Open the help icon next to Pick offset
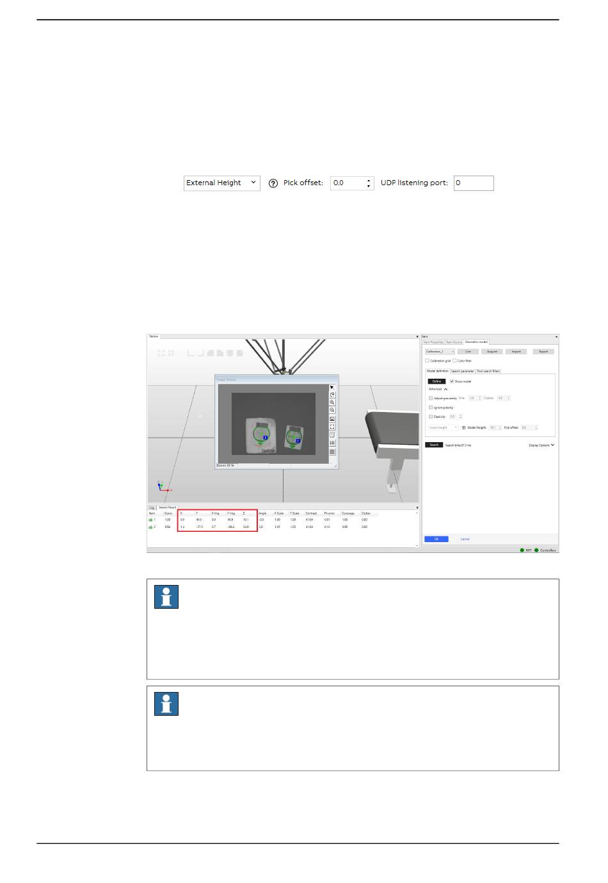 (273, 183)
